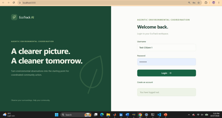Click 'Observe your surroundings. Help your community.' text
The image size is (222, 118).
[x=31, y=100]
